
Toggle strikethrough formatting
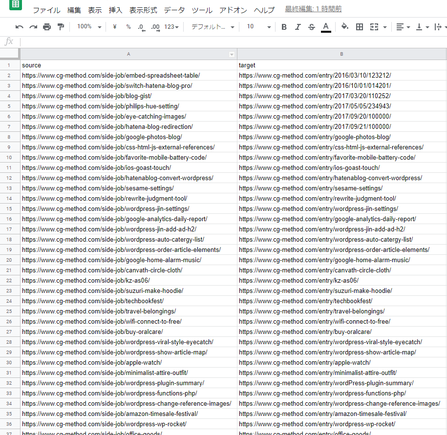[312, 27]
